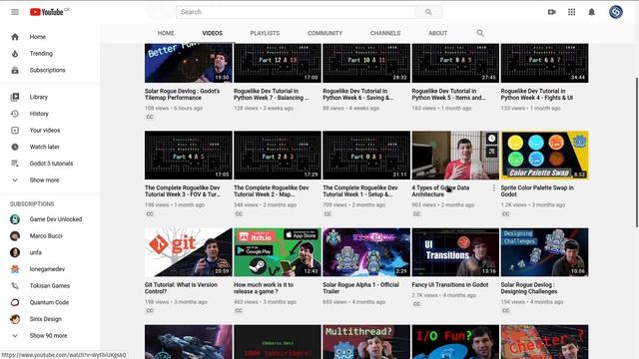Open Roguelike Dev Tutorial Week 7 title

271,95
